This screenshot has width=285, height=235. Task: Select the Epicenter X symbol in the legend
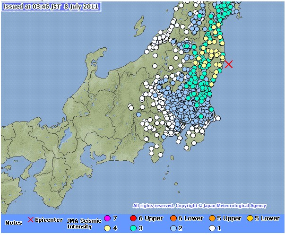pyautogui.click(x=32, y=220)
